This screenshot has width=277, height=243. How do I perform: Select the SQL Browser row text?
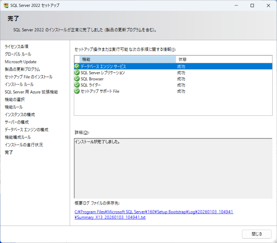(92, 79)
